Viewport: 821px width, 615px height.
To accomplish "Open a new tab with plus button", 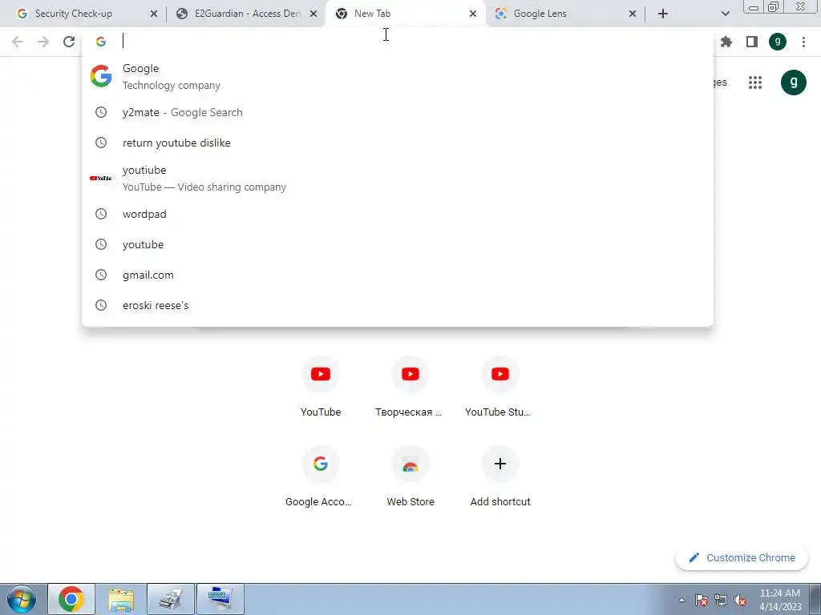I will (x=663, y=14).
